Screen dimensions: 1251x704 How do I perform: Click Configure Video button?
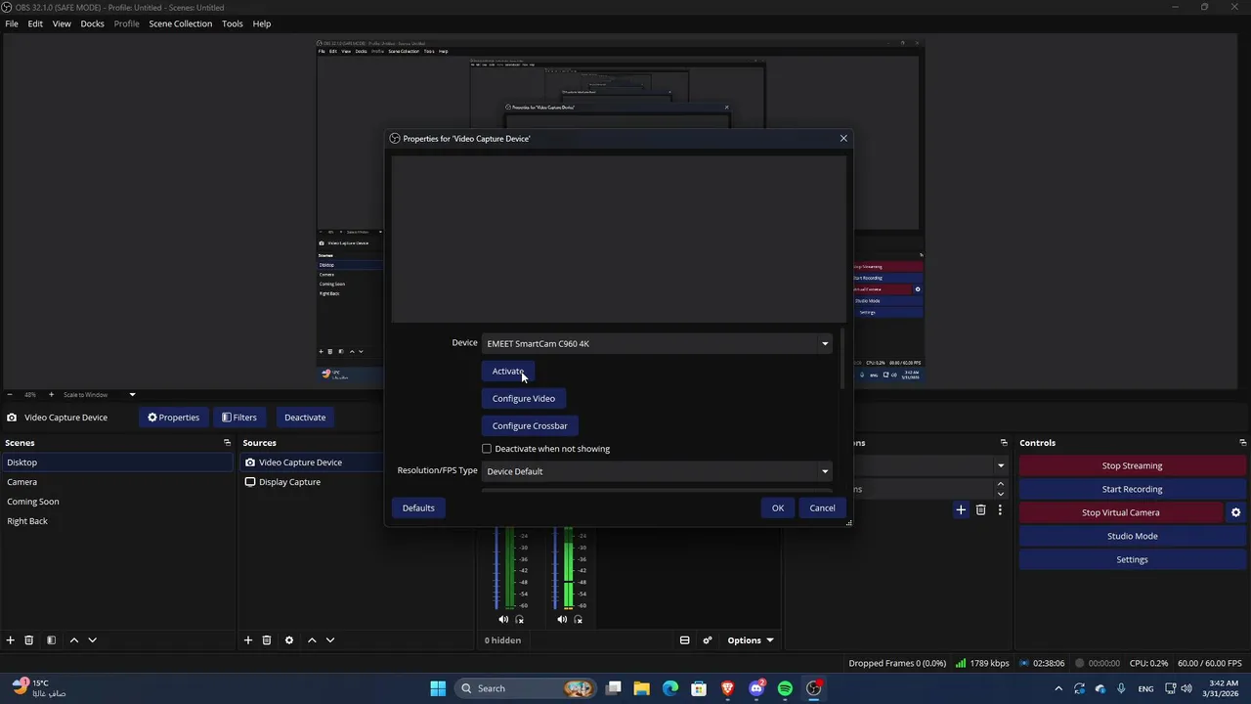pyautogui.click(x=524, y=399)
